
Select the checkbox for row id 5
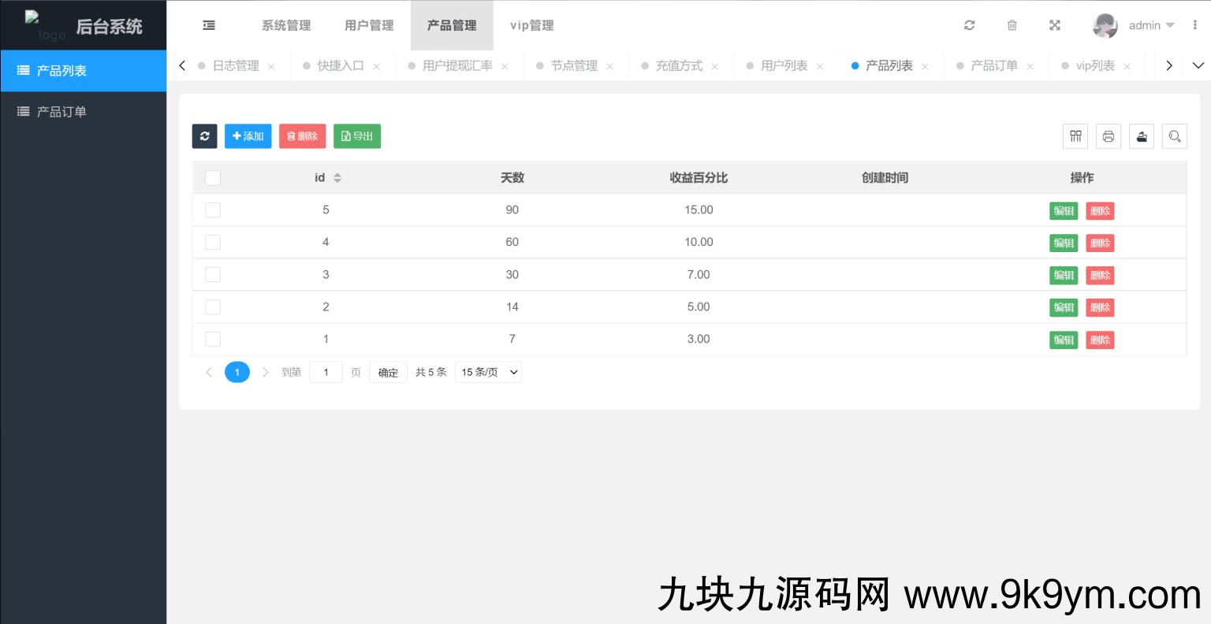pyautogui.click(x=213, y=210)
